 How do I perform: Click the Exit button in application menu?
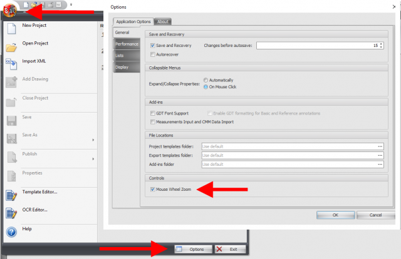point(230,249)
